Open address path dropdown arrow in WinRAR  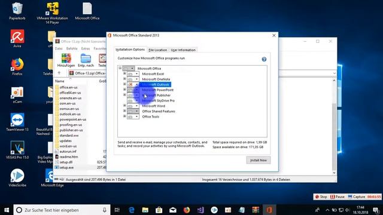pyautogui.click(x=334, y=73)
